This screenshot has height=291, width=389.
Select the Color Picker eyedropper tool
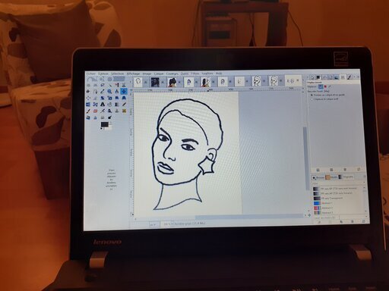click(x=103, y=92)
